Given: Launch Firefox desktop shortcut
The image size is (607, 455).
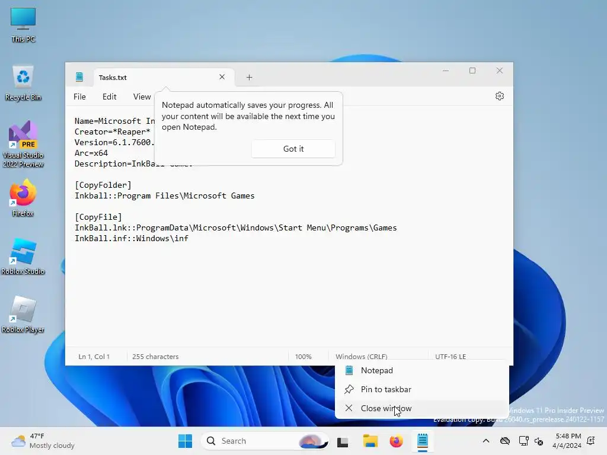Looking at the screenshot, I should pyautogui.click(x=23, y=198).
